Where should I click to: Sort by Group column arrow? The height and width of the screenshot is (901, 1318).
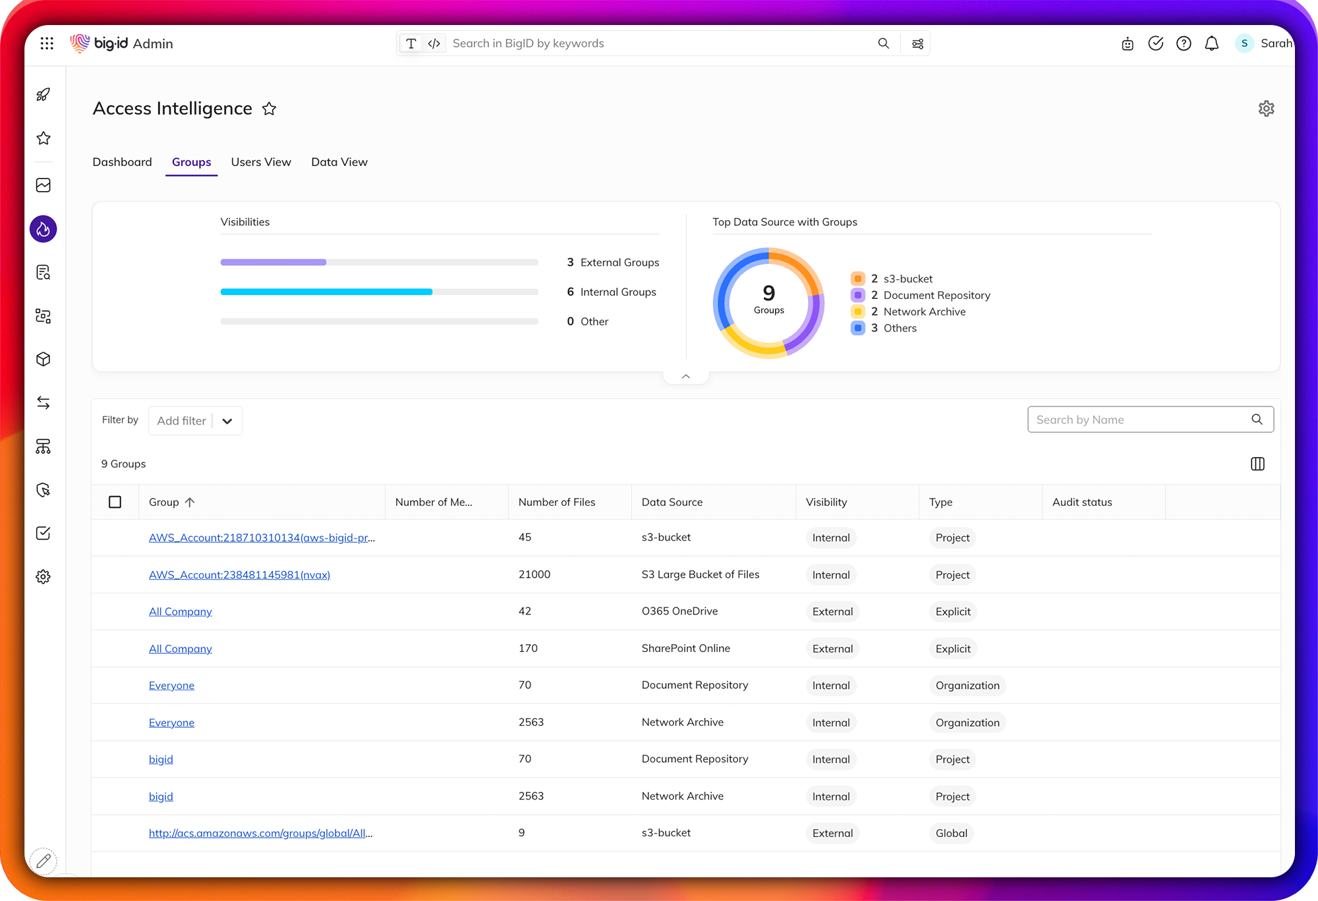coord(190,502)
